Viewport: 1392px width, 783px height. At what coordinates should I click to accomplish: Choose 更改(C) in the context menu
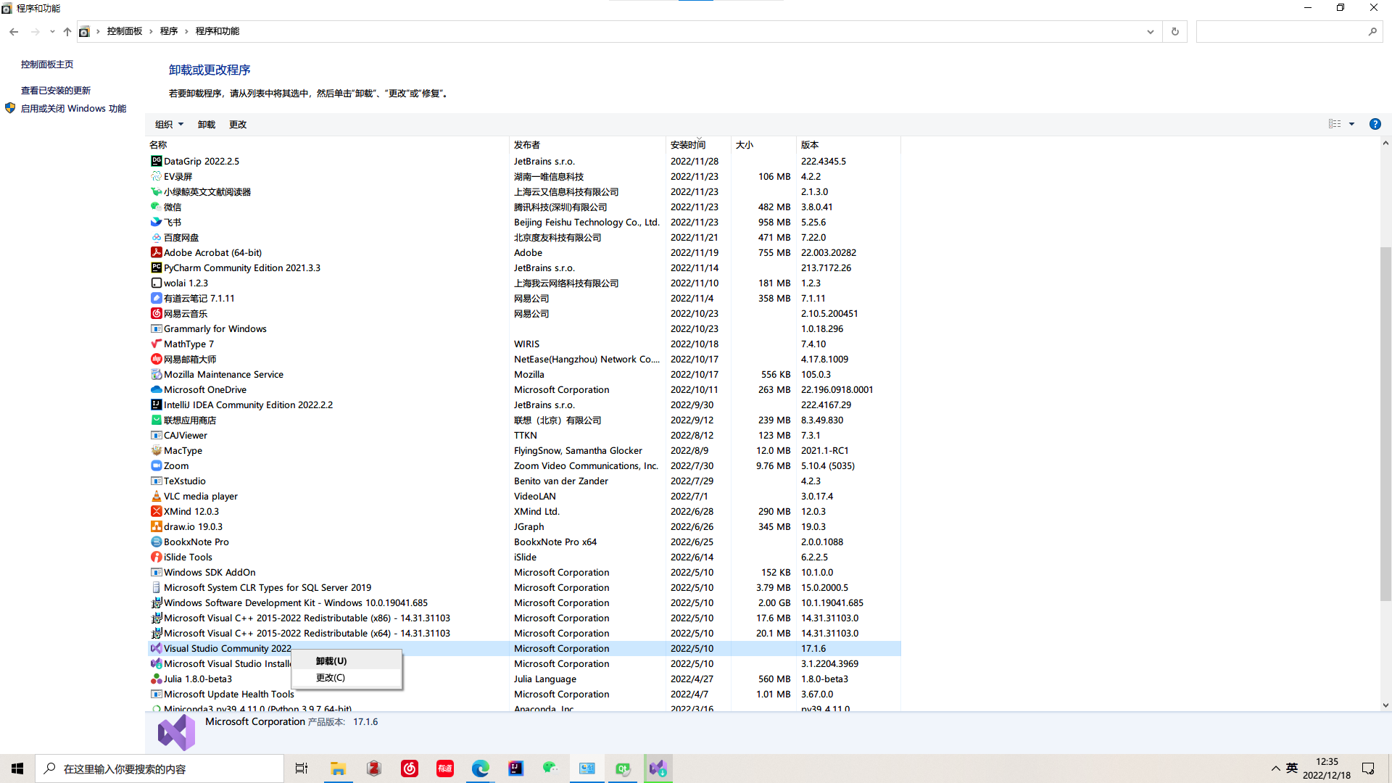pyautogui.click(x=331, y=677)
